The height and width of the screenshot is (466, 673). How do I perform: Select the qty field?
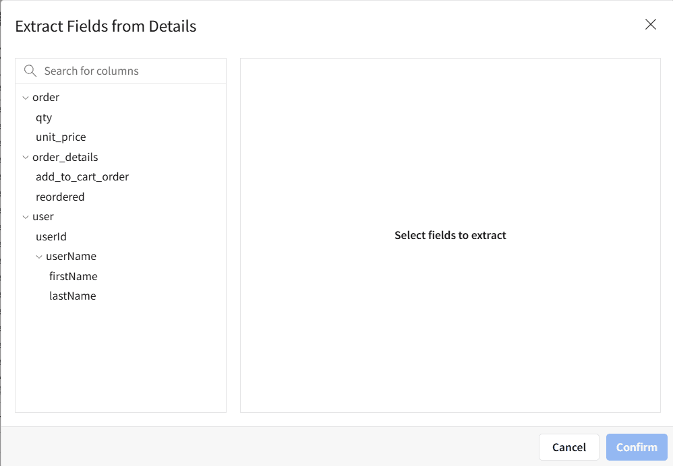tap(44, 117)
